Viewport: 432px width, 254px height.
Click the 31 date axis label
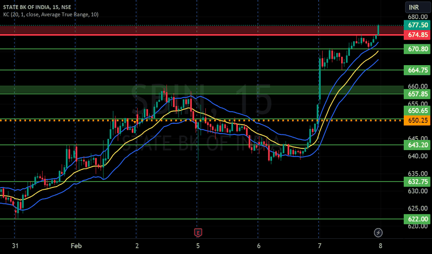click(15, 246)
